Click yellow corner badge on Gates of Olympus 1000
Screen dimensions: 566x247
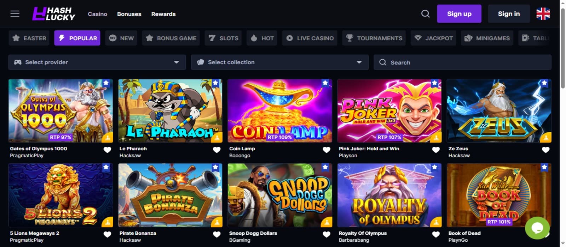[108, 138]
